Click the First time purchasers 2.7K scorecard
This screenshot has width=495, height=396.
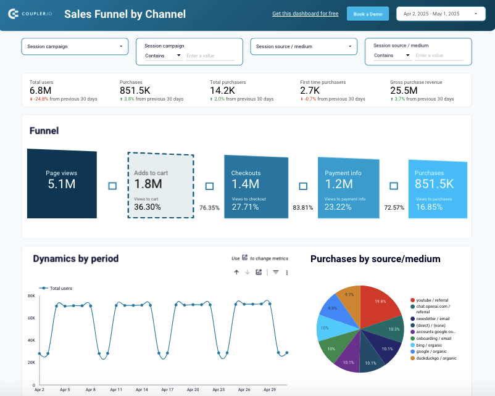tap(333, 91)
